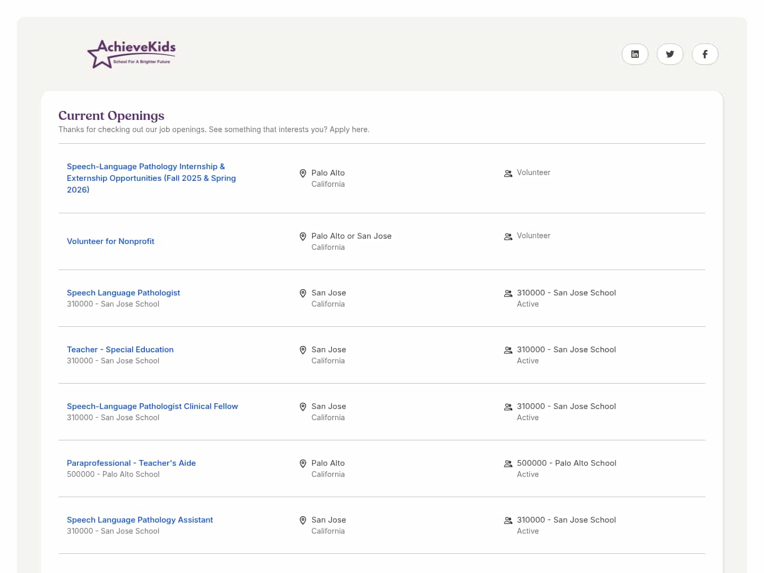Open the Speech Language Pathology Assistant posting
The width and height of the screenshot is (764, 573).
pos(140,519)
